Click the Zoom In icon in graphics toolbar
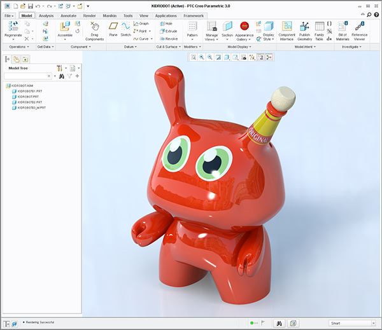This screenshot has height=330, width=382. (x=201, y=57)
